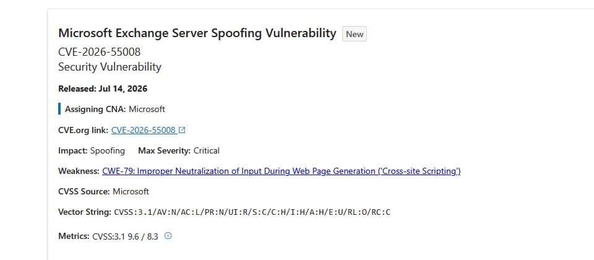Click the Assigning CNA Microsoft value
This screenshot has width=594, height=260.
pyautogui.click(x=147, y=109)
